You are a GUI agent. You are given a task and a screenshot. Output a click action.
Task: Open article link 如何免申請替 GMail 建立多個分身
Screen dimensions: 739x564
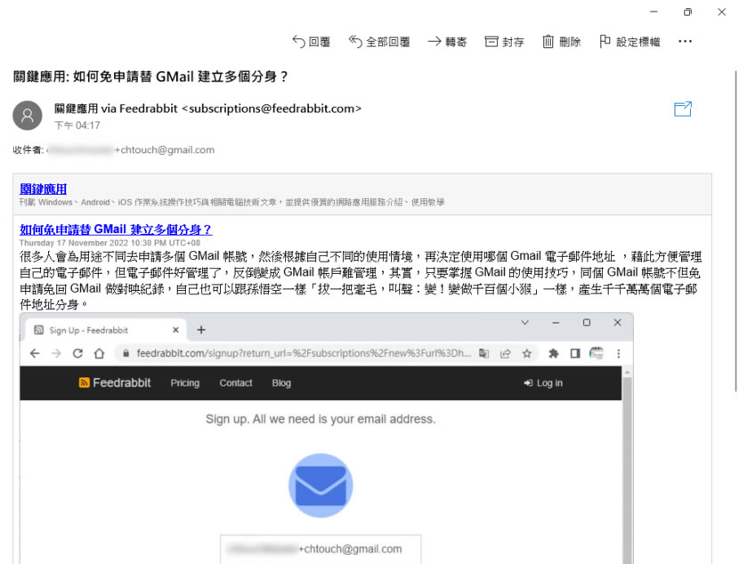(116, 230)
